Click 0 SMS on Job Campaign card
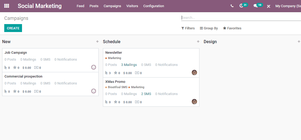 (45, 59)
